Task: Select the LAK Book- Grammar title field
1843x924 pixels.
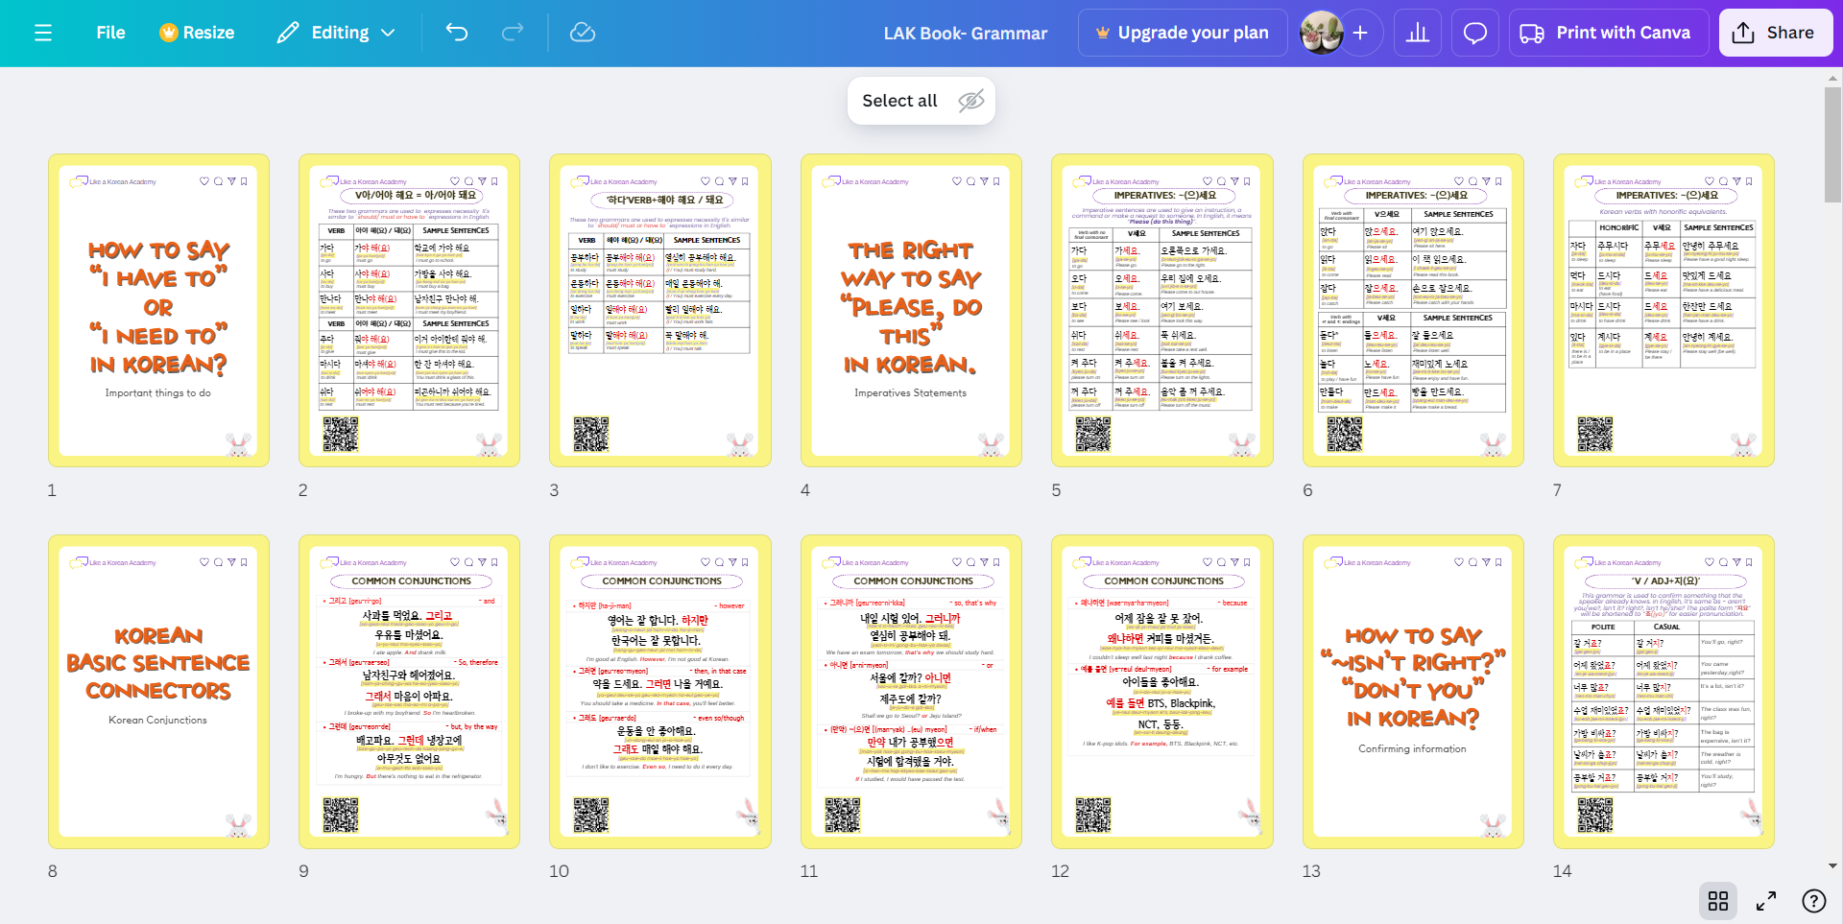Action: [965, 33]
